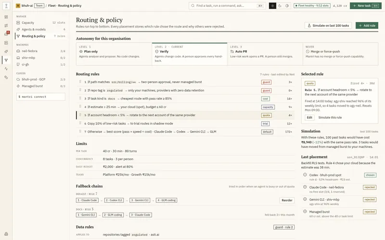Grab drag handle of rule 1 billing path
The image size is (385, 240).
tap(80, 82)
